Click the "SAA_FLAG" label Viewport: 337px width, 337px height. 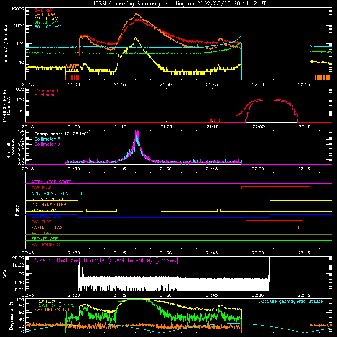pyautogui.click(x=41, y=222)
